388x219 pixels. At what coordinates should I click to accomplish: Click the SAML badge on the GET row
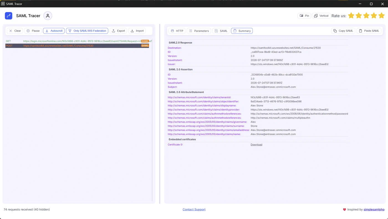point(145,41)
